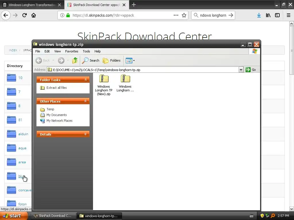Screen dimensions: 294x220
Task: Open the folder named 7
Action: pos(19,92)
